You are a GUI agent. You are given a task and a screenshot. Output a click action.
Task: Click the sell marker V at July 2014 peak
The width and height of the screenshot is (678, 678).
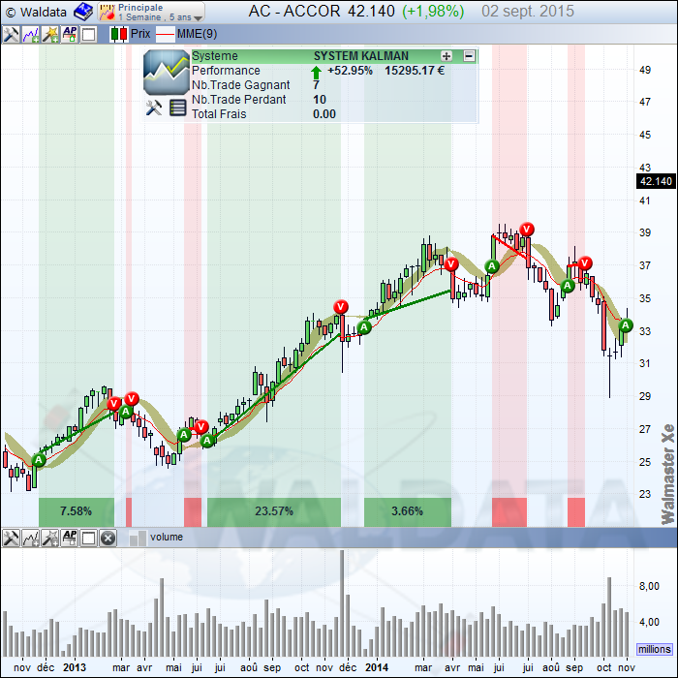tap(527, 230)
